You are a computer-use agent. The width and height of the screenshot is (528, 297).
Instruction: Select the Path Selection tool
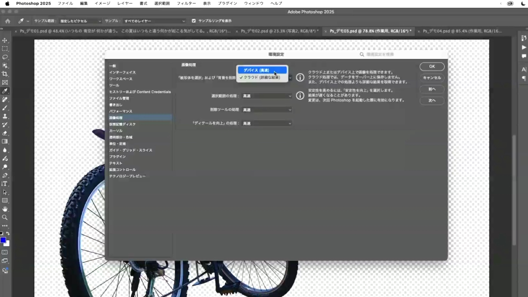(x=5, y=192)
